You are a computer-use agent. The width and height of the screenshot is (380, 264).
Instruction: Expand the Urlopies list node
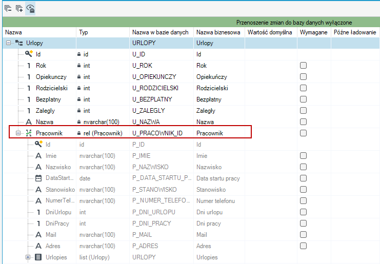(x=28, y=257)
